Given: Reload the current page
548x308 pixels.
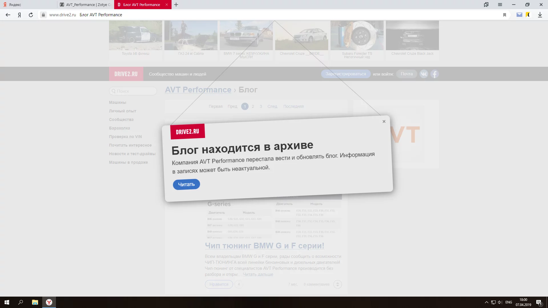Looking at the screenshot, I should pos(31,15).
